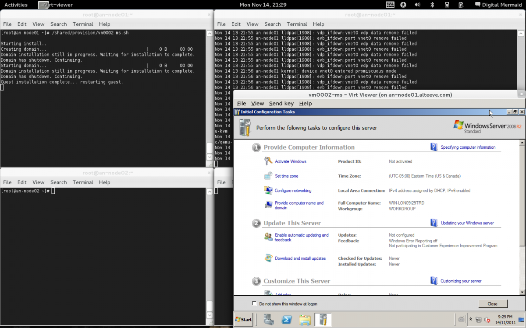Open Terminal menu in an-node02 terminal window
This screenshot has width=526, height=328.
83,182
